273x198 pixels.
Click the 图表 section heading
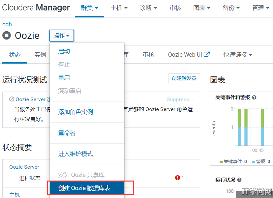(x=218, y=80)
